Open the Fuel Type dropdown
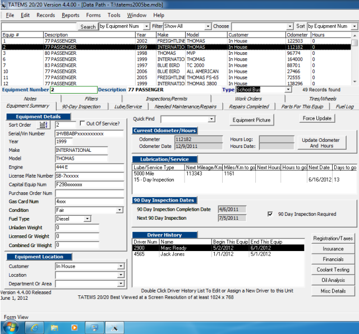Image resolution: width=359 pixels, height=334 pixels. point(87,219)
